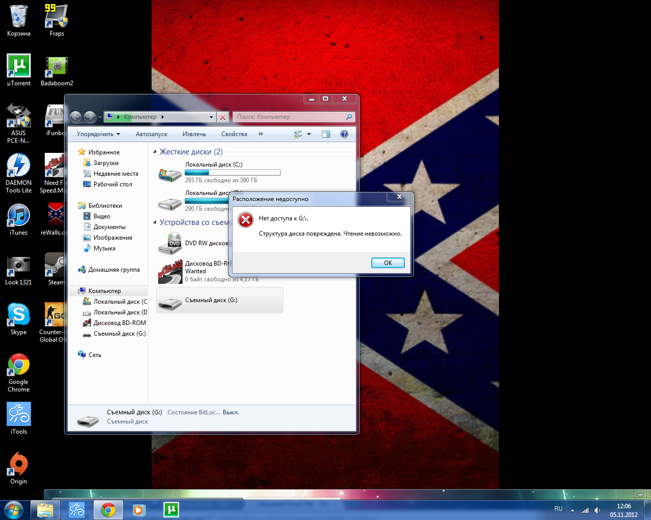
Task: Launch Fraps from the desktop
Action: click(x=56, y=21)
